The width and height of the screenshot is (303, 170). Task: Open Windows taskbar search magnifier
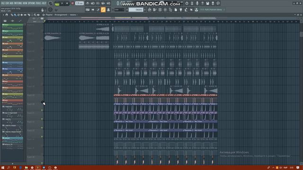tap(9, 168)
